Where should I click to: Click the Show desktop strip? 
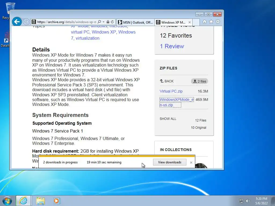pos(273,201)
